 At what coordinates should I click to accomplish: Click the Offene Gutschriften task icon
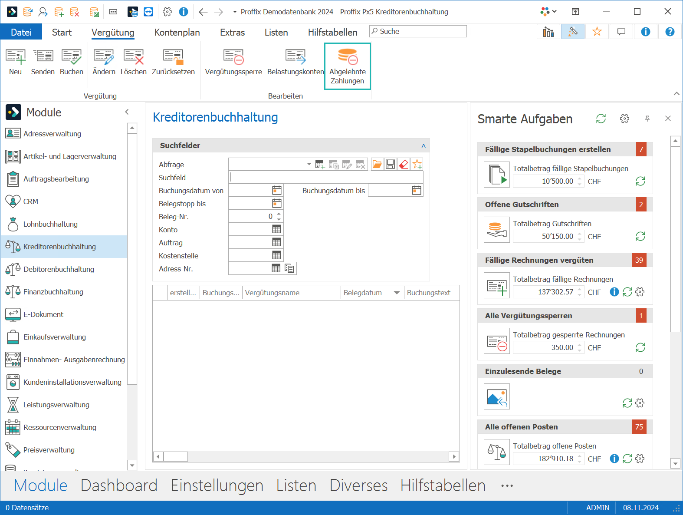tap(497, 230)
